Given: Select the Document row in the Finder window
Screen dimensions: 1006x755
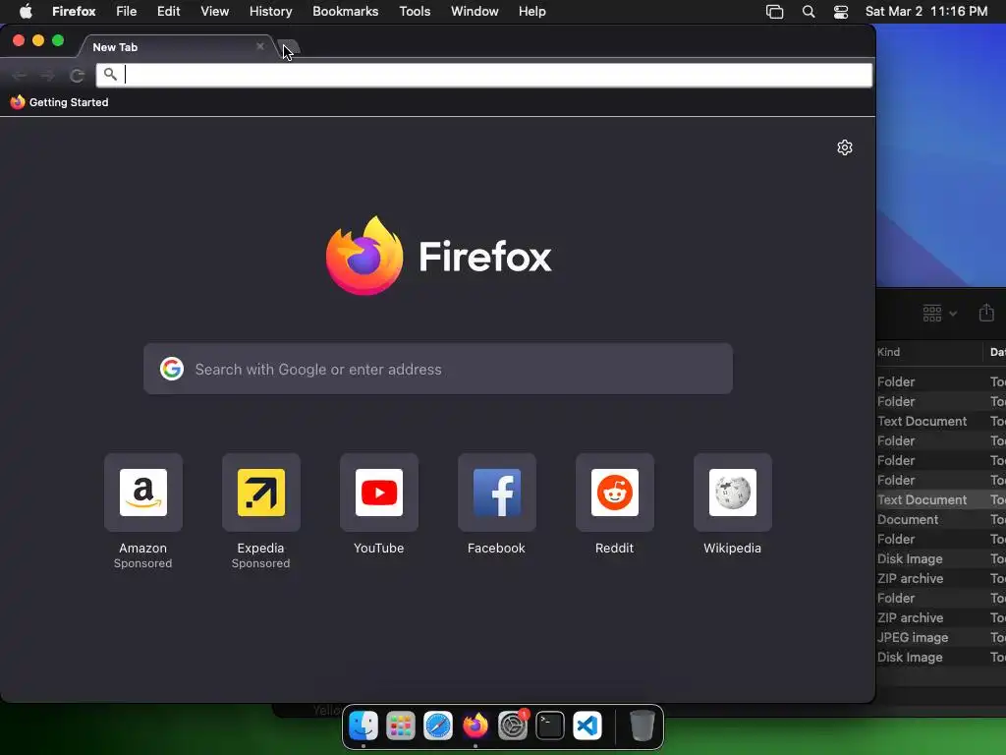Looking at the screenshot, I should (x=941, y=519).
